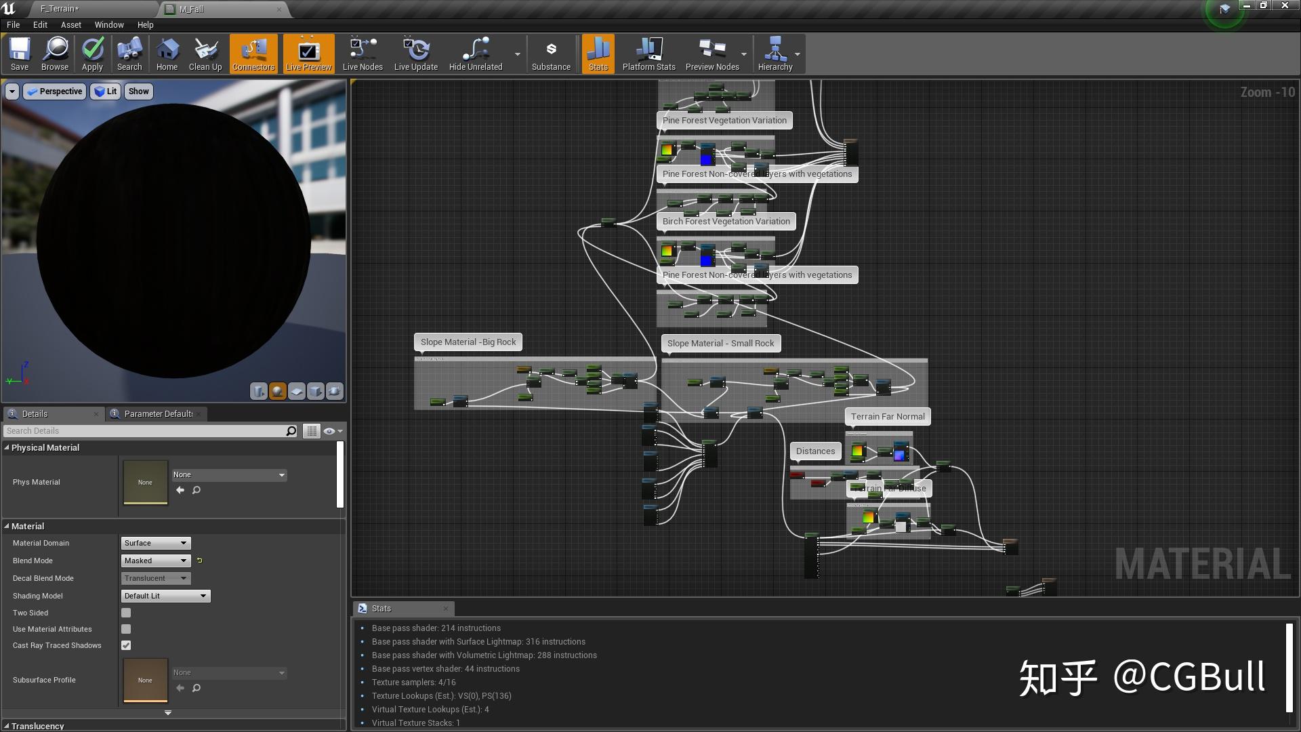Collapse the Physical Material section

tap(7, 447)
